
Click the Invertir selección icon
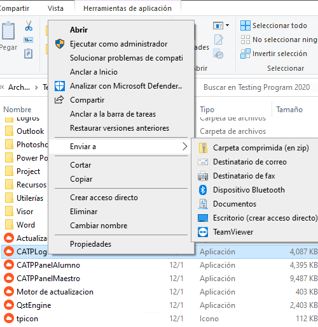[x=245, y=54]
